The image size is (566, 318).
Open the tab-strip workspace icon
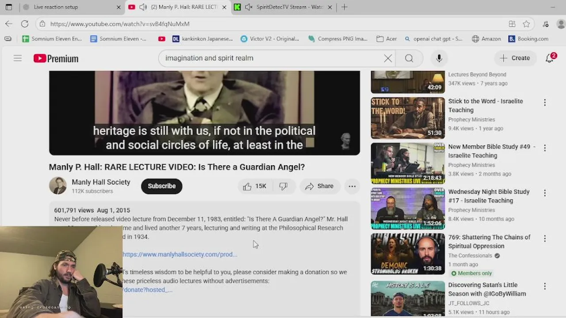[9, 7]
